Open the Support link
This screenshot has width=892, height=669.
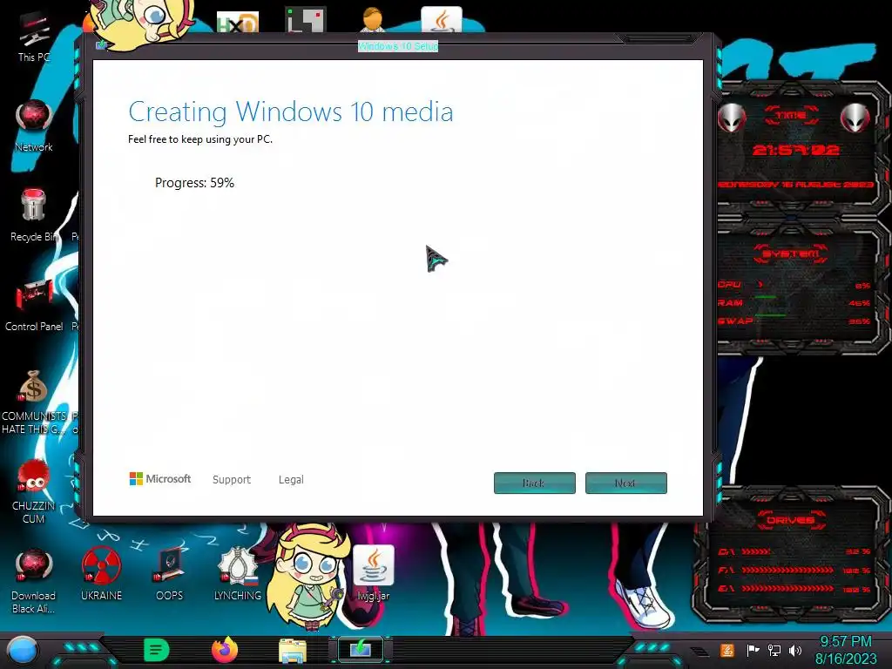click(x=232, y=480)
